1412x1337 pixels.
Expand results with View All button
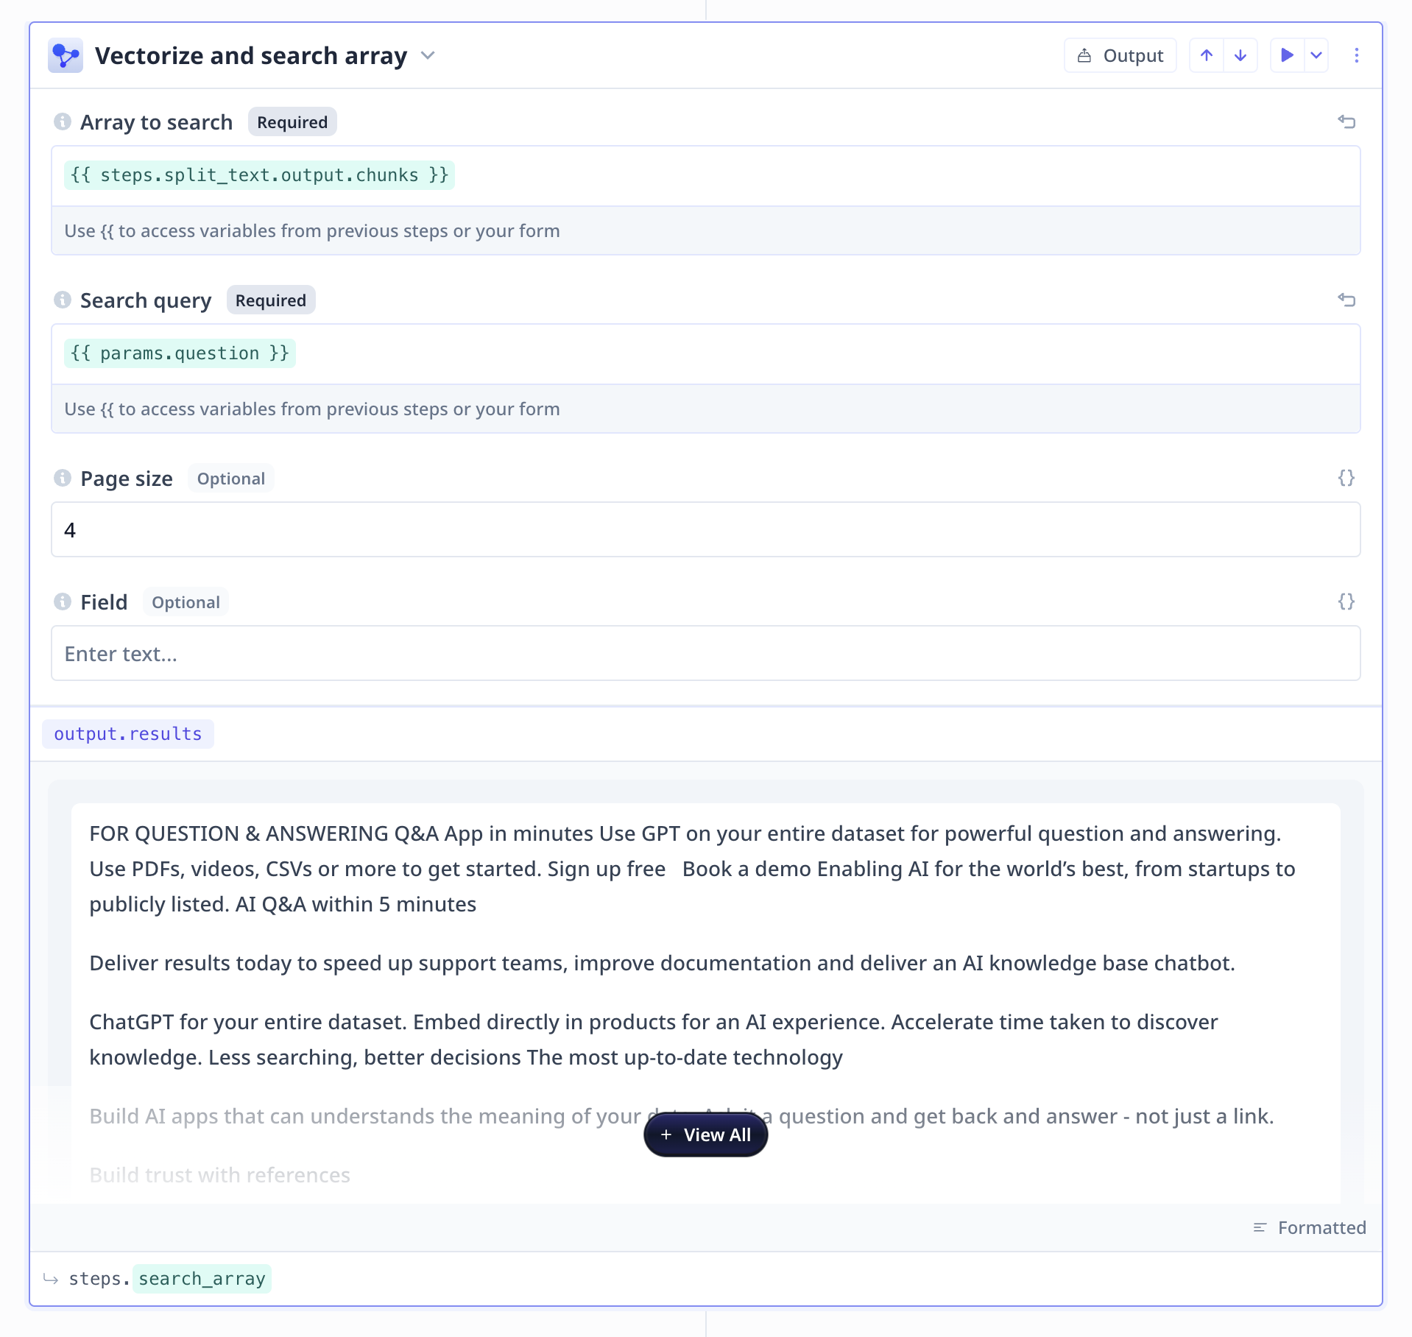click(706, 1135)
